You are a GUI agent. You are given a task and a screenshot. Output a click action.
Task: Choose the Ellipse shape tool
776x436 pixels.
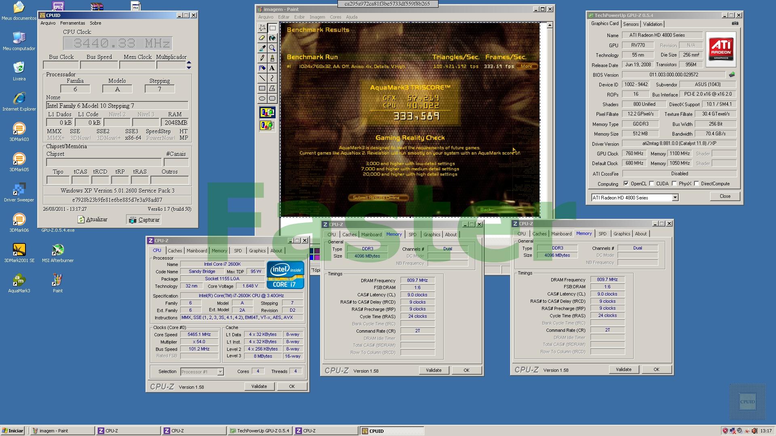click(262, 99)
